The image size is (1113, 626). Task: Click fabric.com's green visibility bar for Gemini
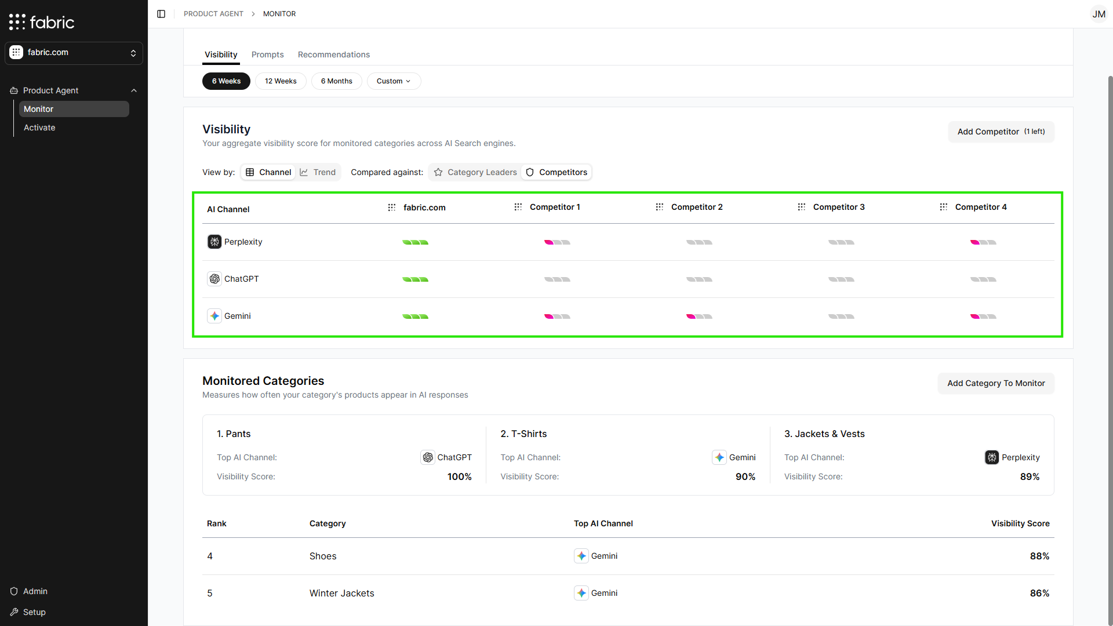[x=415, y=316]
